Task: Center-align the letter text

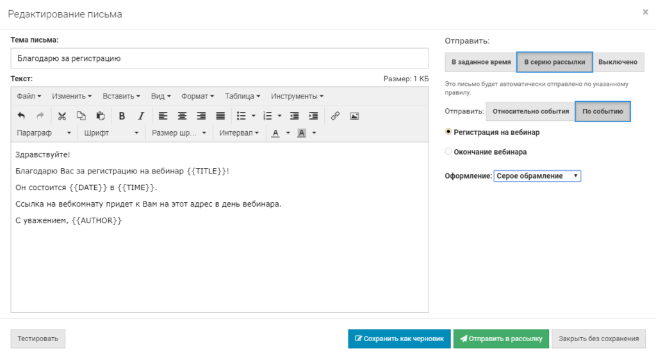Action: point(182,116)
